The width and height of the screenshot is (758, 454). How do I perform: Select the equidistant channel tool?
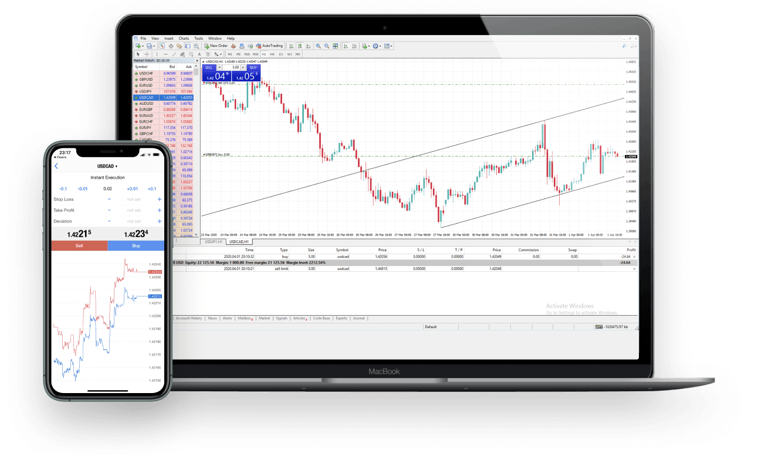[x=182, y=54]
